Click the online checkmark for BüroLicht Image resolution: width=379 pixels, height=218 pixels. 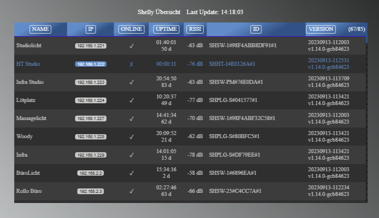pyautogui.click(x=131, y=173)
